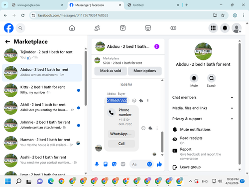Viewport: 249px width, 187px height.
Task: Open Akhil conversation
Action: click(42, 108)
